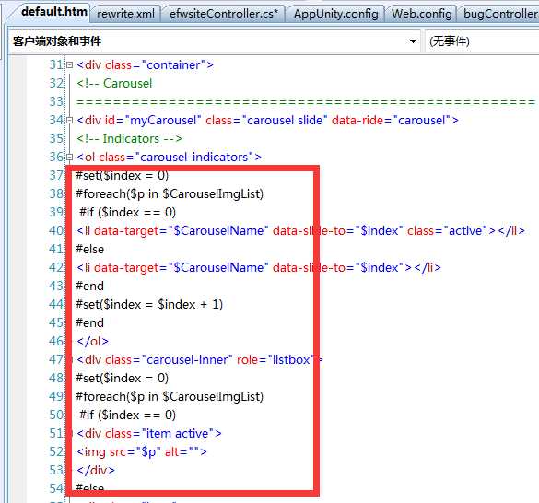Switch to the default.htm tab
539x503 pixels.
pos(54,12)
